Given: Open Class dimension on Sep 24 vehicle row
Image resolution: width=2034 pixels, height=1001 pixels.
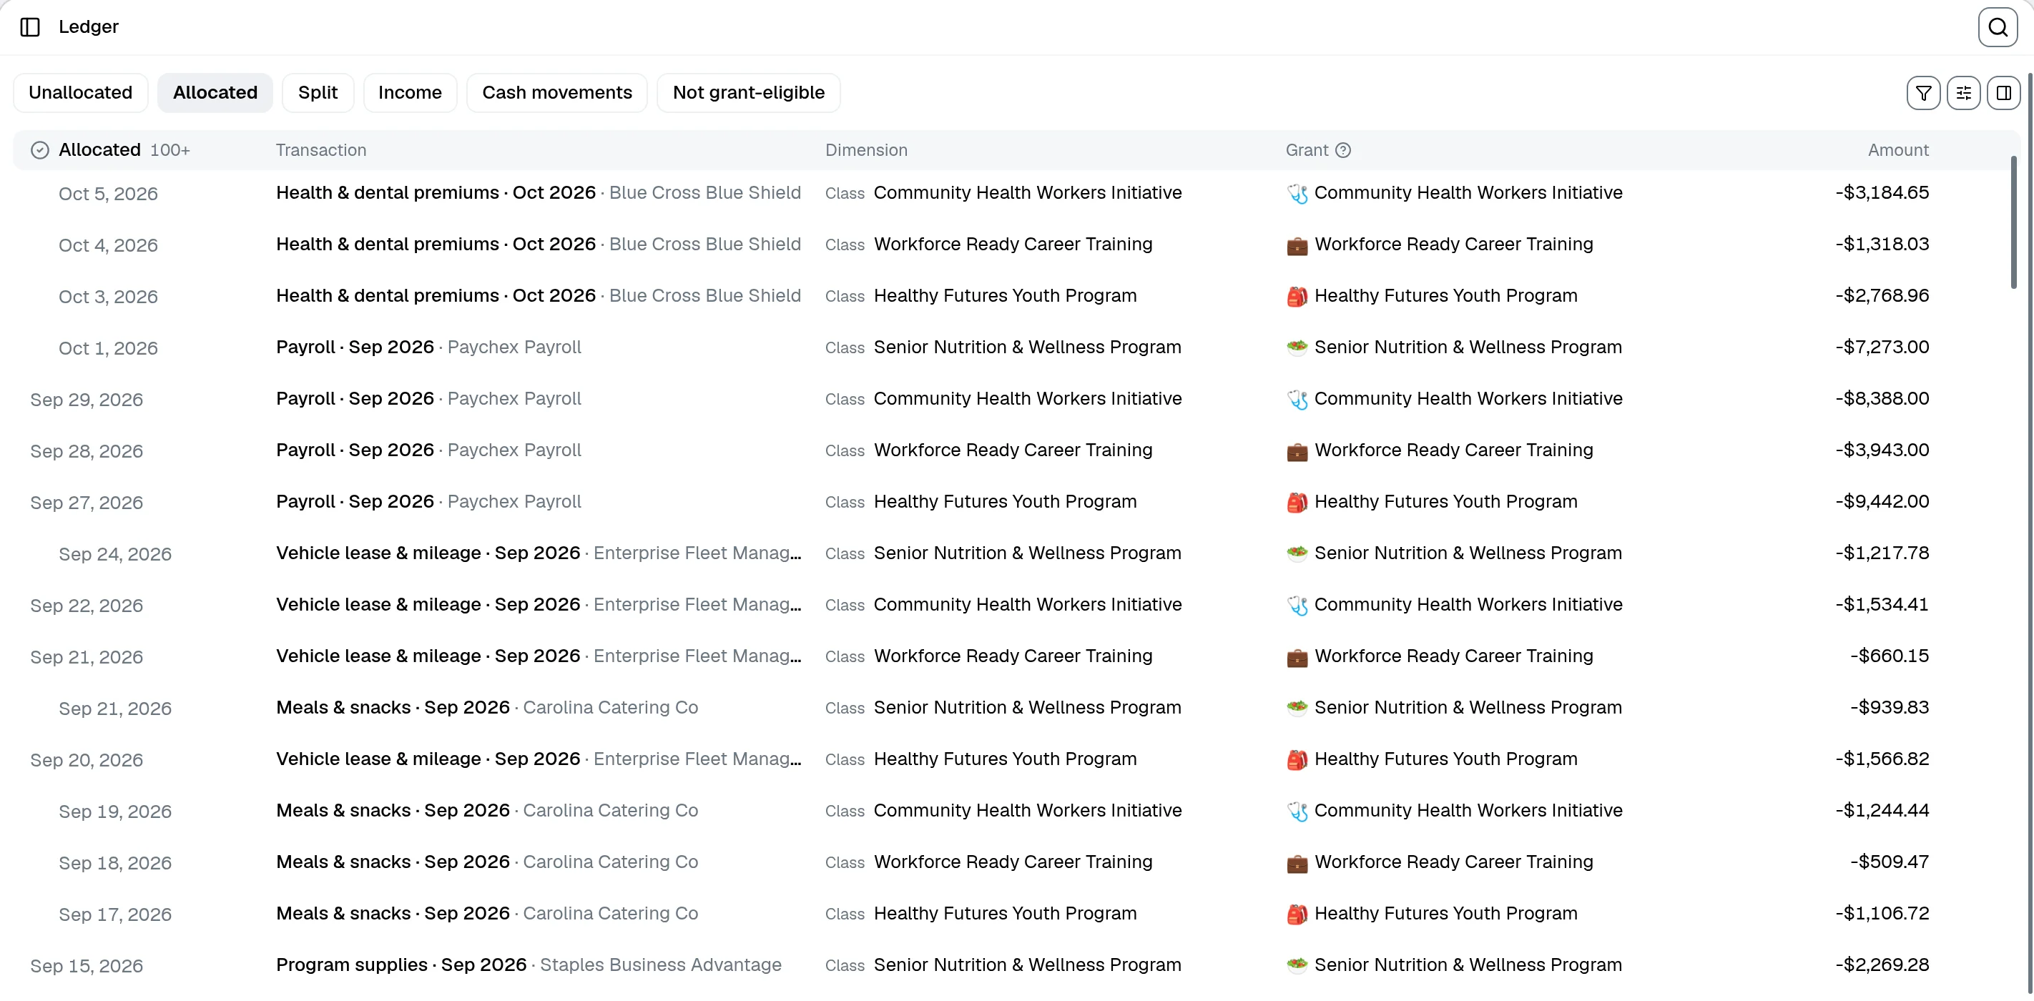Looking at the screenshot, I should pyautogui.click(x=1003, y=553).
